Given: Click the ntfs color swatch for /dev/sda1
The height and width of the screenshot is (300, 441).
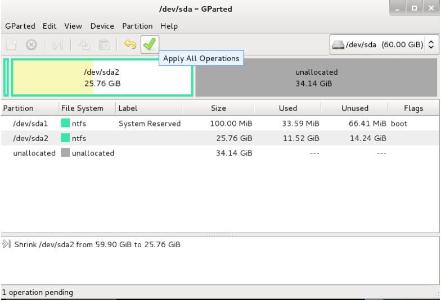Looking at the screenshot, I should tap(65, 123).
